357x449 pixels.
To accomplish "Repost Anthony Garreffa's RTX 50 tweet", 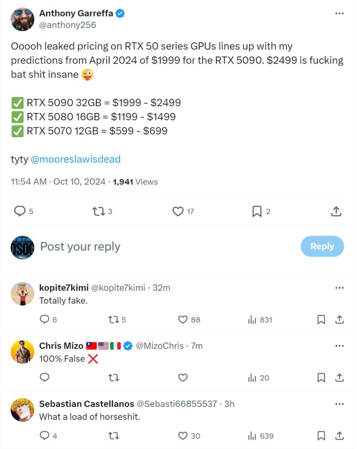I will click(x=98, y=212).
